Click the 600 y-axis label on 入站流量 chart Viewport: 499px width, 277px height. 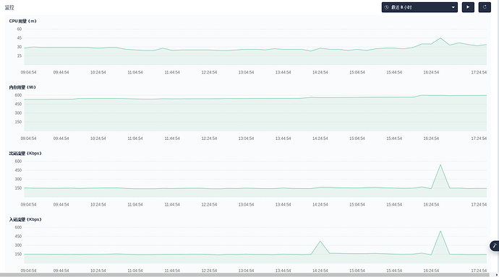(x=18, y=227)
